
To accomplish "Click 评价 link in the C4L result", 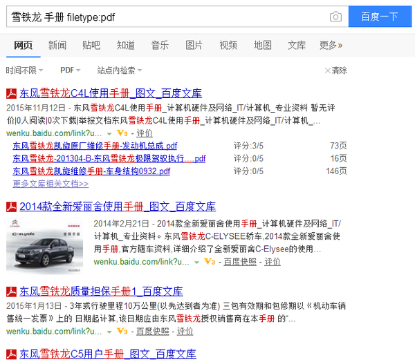I will click(145, 133).
